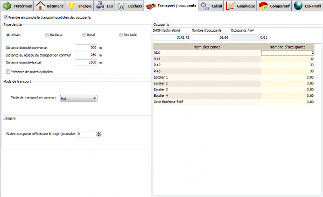Screen dimensions: 323x197
Task: Switch to the Bâtiment tab
Action: (x=50, y=6)
